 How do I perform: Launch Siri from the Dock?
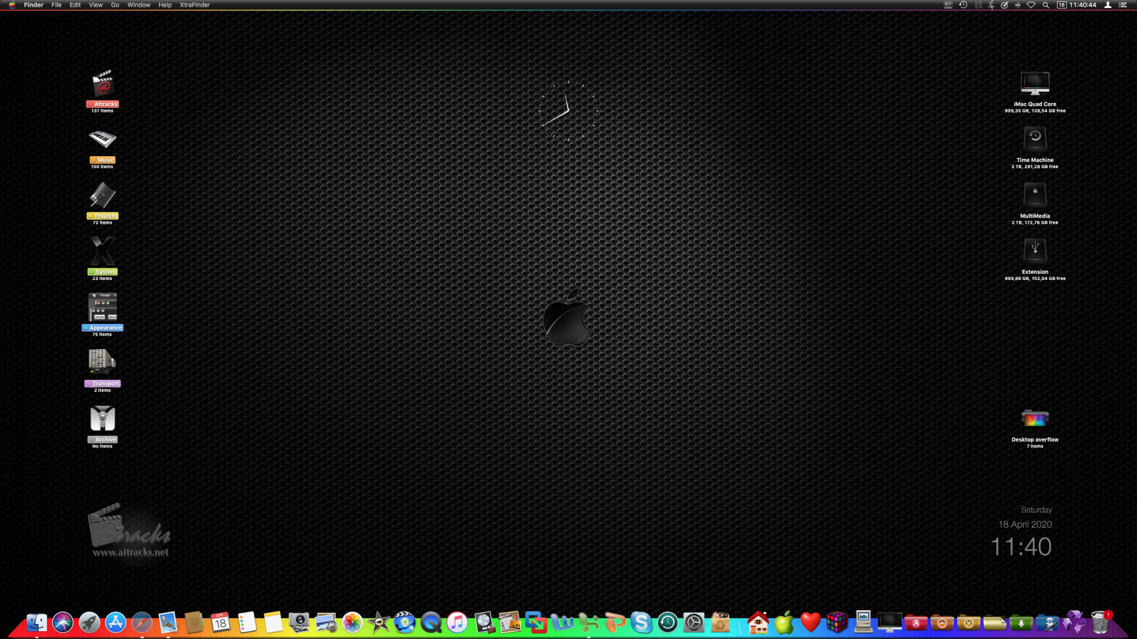click(x=63, y=623)
